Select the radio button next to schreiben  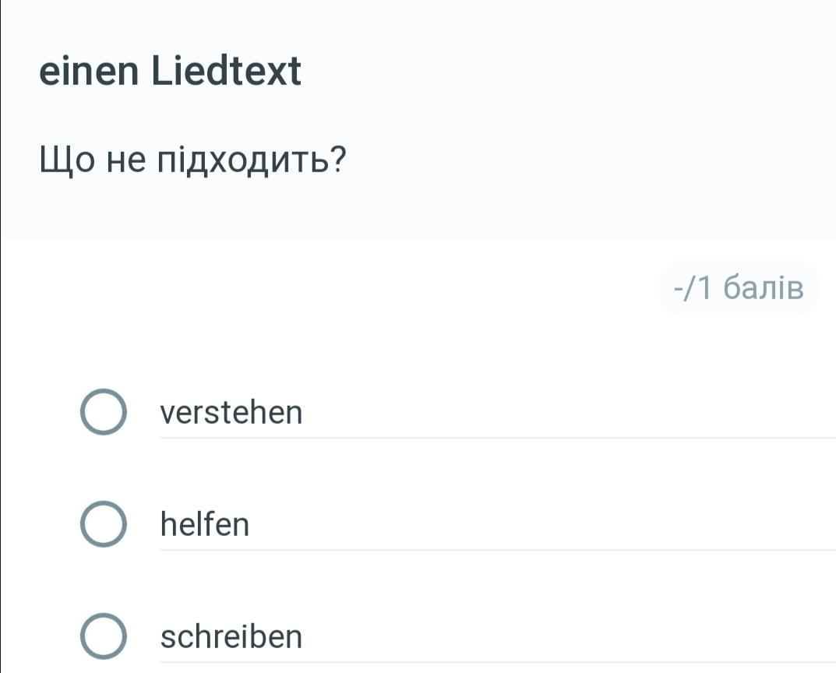103,636
